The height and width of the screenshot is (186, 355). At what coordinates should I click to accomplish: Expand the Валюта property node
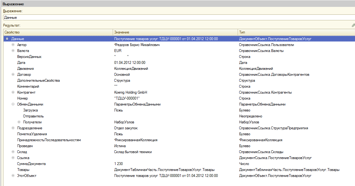coord(13,51)
